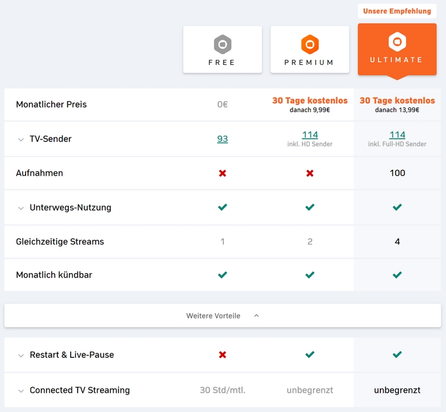Click the 'Unsere Empfehlung' badge
Image resolution: width=446 pixels, height=412 pixels.
tap(397, 11)
